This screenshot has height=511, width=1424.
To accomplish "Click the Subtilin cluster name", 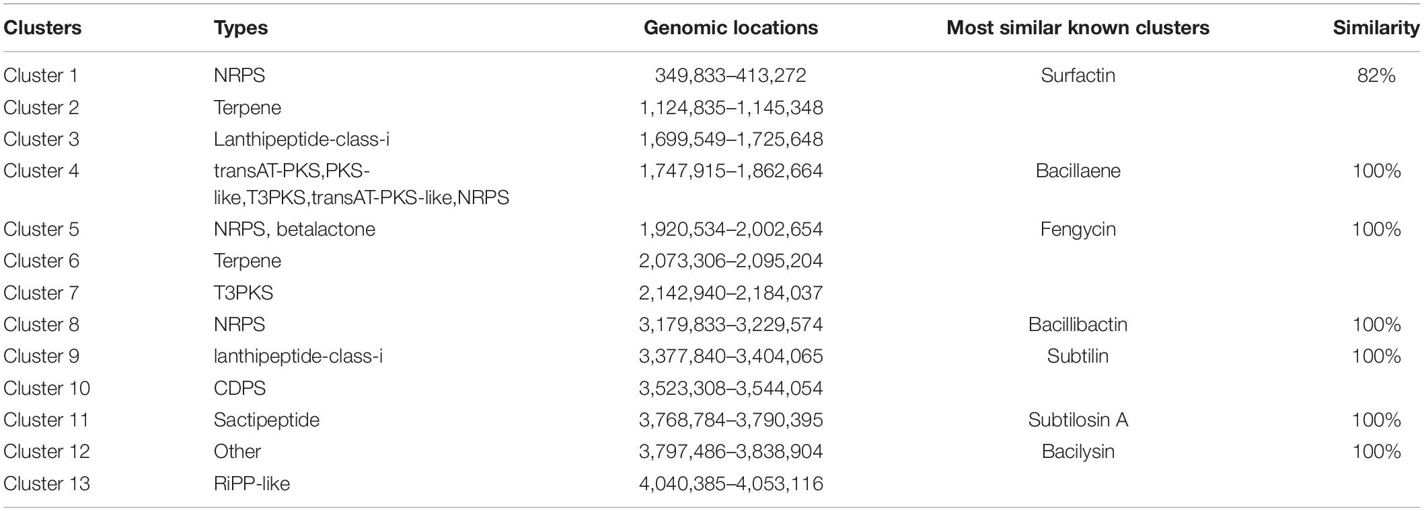I will click(1078, 356).
